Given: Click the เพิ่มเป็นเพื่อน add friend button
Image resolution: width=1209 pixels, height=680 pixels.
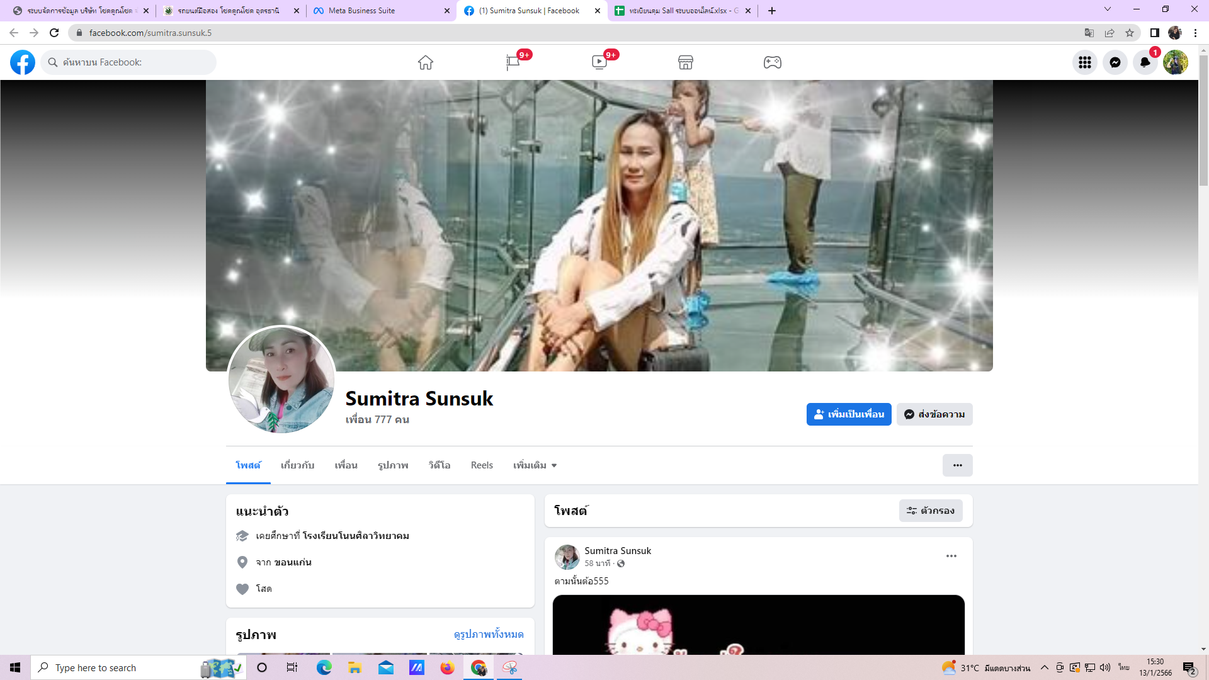Looking at the screenshot, I should pyautogui.click(x=849, y=414).
